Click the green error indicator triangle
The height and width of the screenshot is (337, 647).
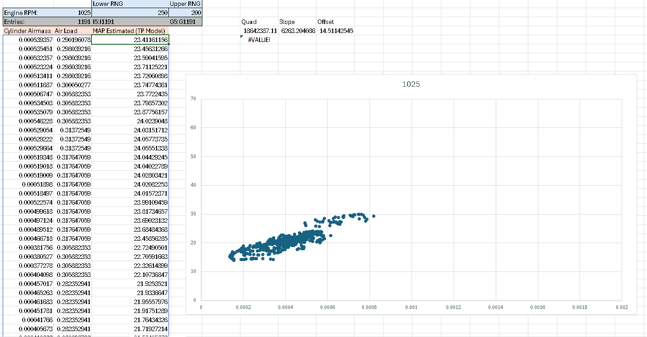242,37
